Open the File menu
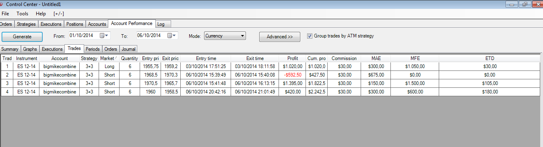543x147 pixels. (5, 14)
